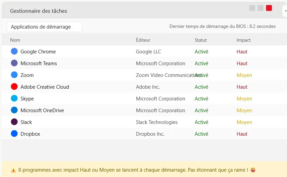Click the Zoom app icon
This screenshot has width=287, height=177.
(x=14, y=75)
